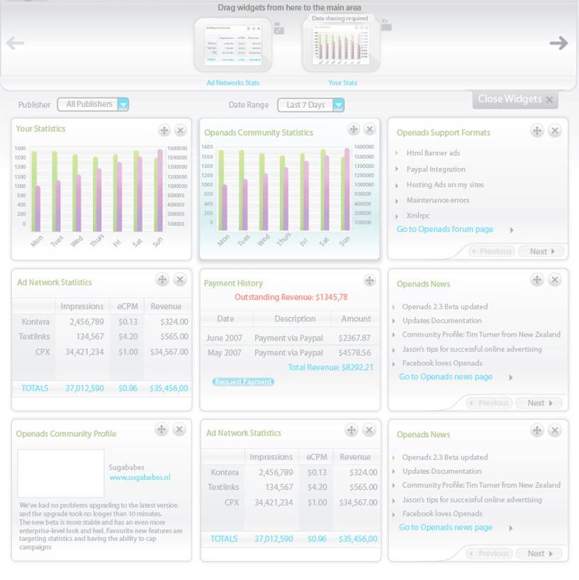This screenshot has width=579, height=580.
Task: Click move icon on Your Statistics widget
Action: pyautogui.click(x=164, y=130)
